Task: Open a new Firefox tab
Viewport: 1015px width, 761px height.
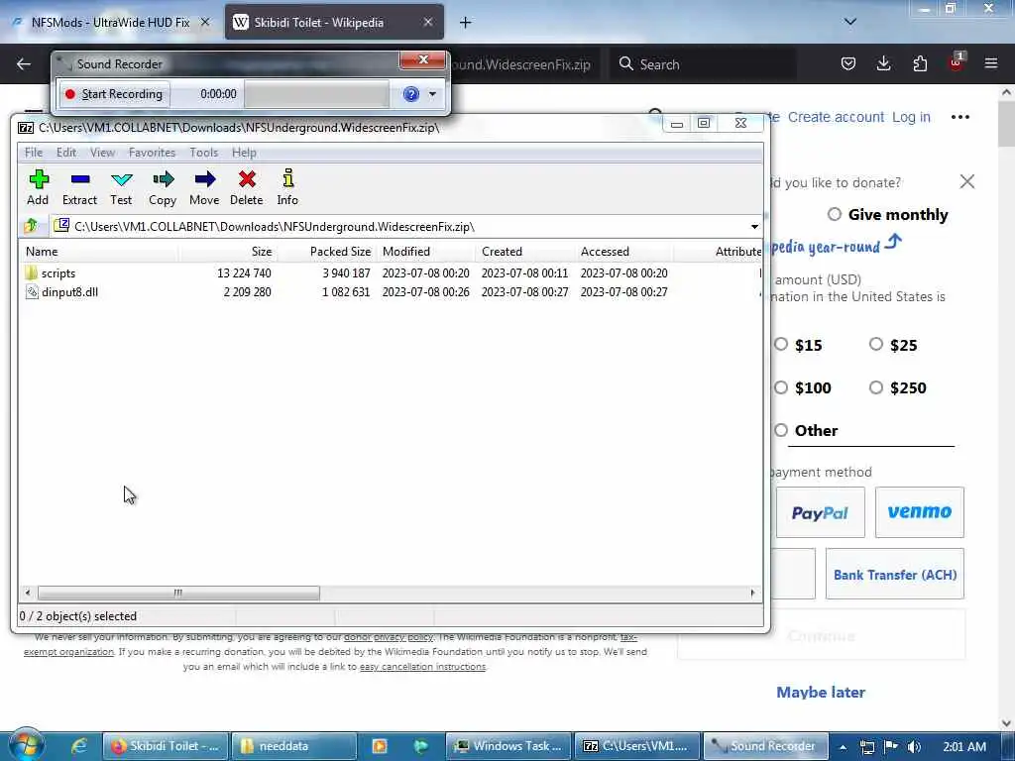Action: pyautogui.click(x=465, y=23)
